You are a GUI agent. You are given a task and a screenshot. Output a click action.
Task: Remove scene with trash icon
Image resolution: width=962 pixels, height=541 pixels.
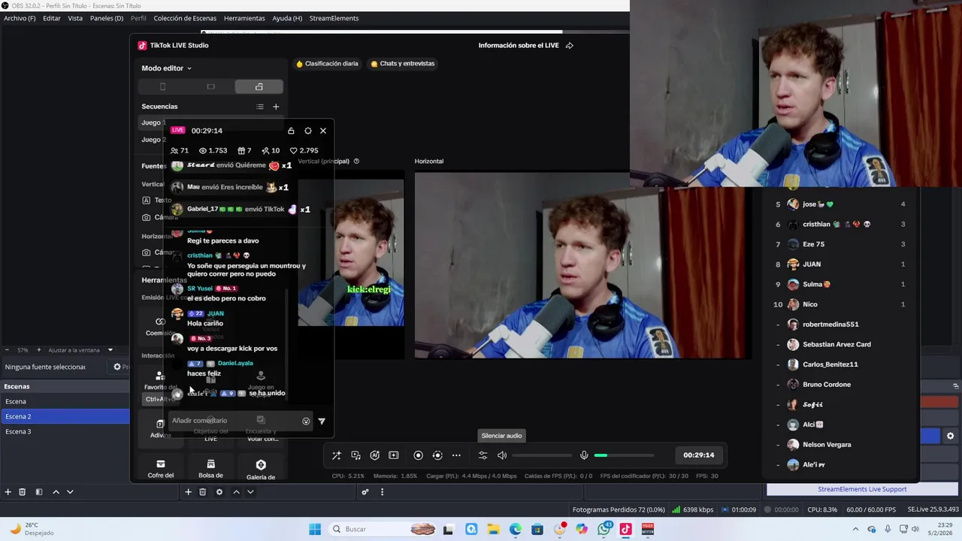click(x=22, y=492)
